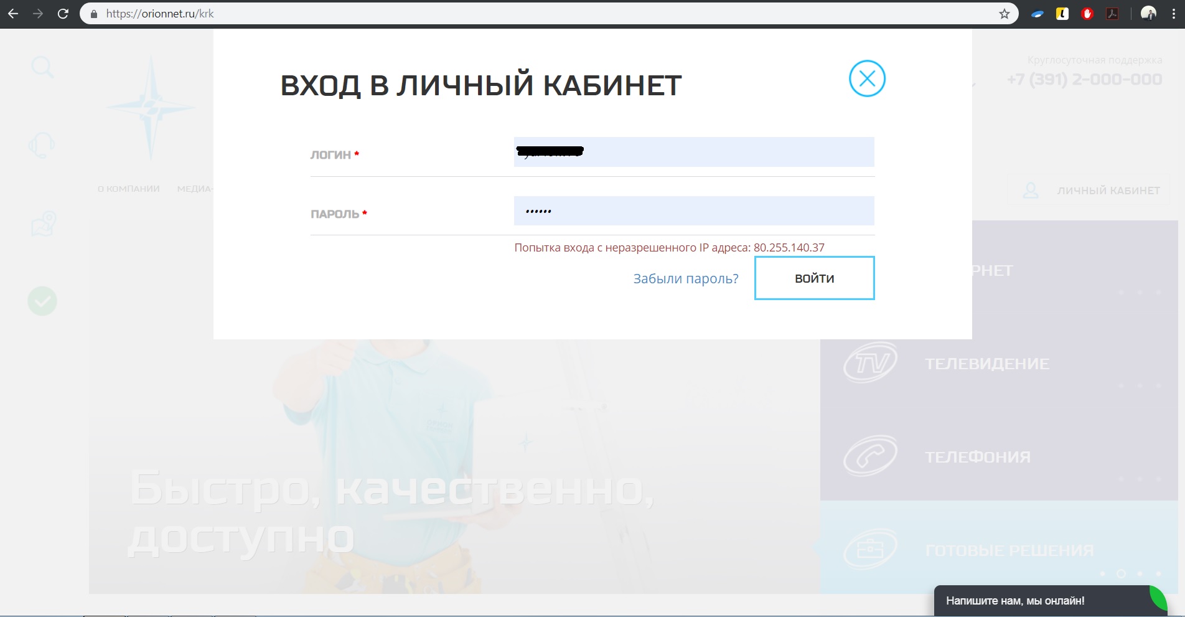Screen dimensions: 1185x617
Task: Close the login dialog with the X button
Action: pyautogui.click(x=867, y=78)
